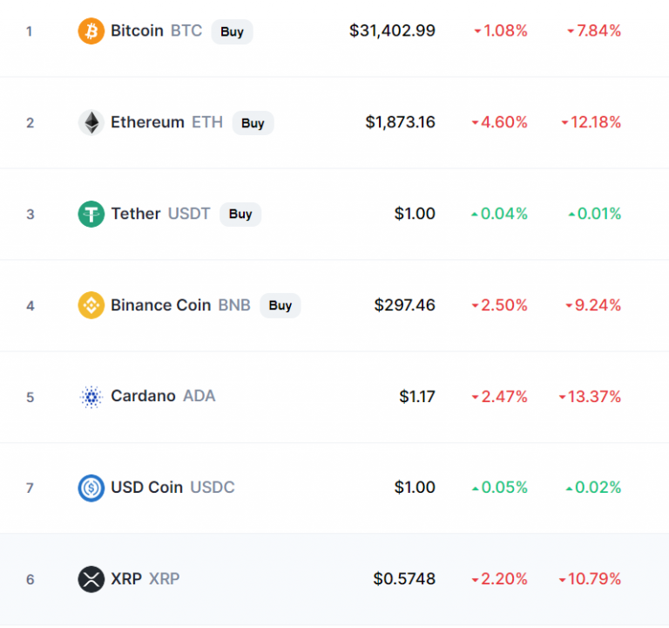The width and height of the screenshot is (669, 628).
Task: Select the Buy button for Binance Coin
Action: coord(280,305)
